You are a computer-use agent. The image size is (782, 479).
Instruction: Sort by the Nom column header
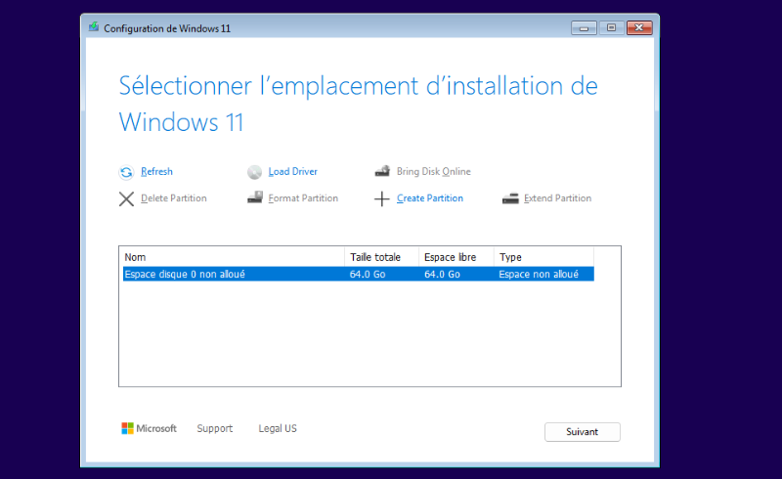(x=234, y=257)
